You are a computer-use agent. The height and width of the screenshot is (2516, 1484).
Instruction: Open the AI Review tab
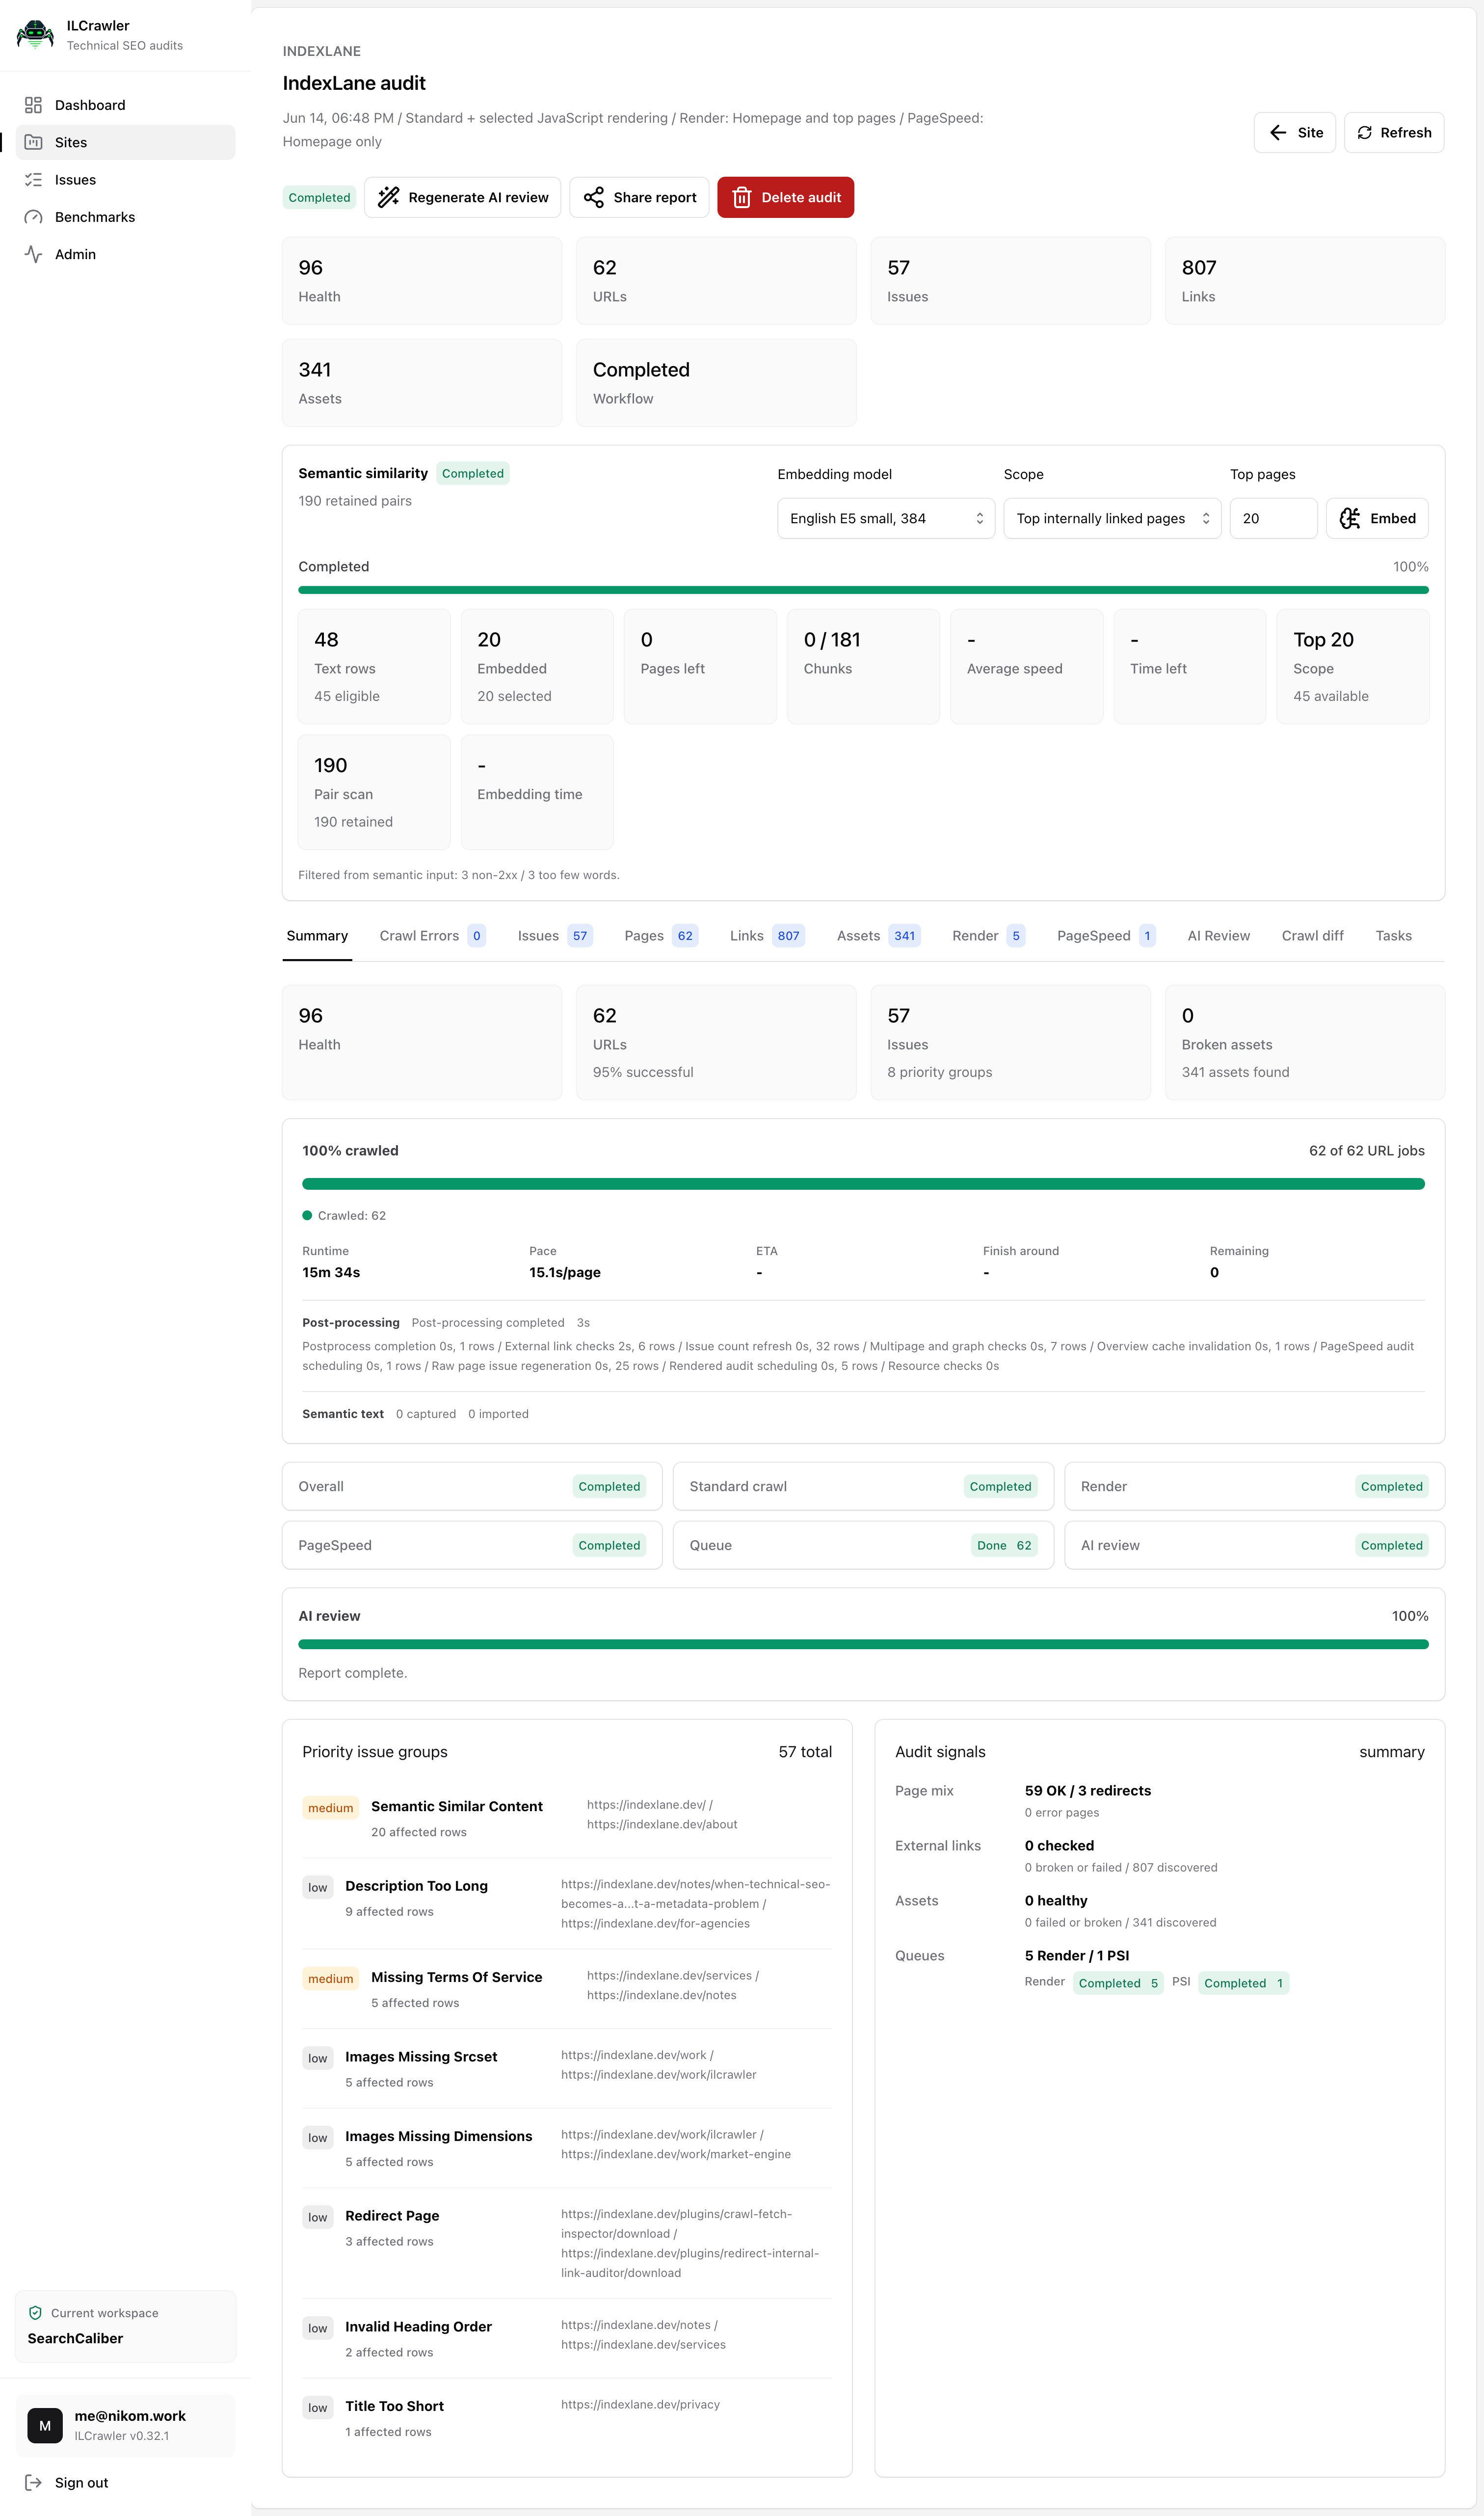tap(1218, 936)
